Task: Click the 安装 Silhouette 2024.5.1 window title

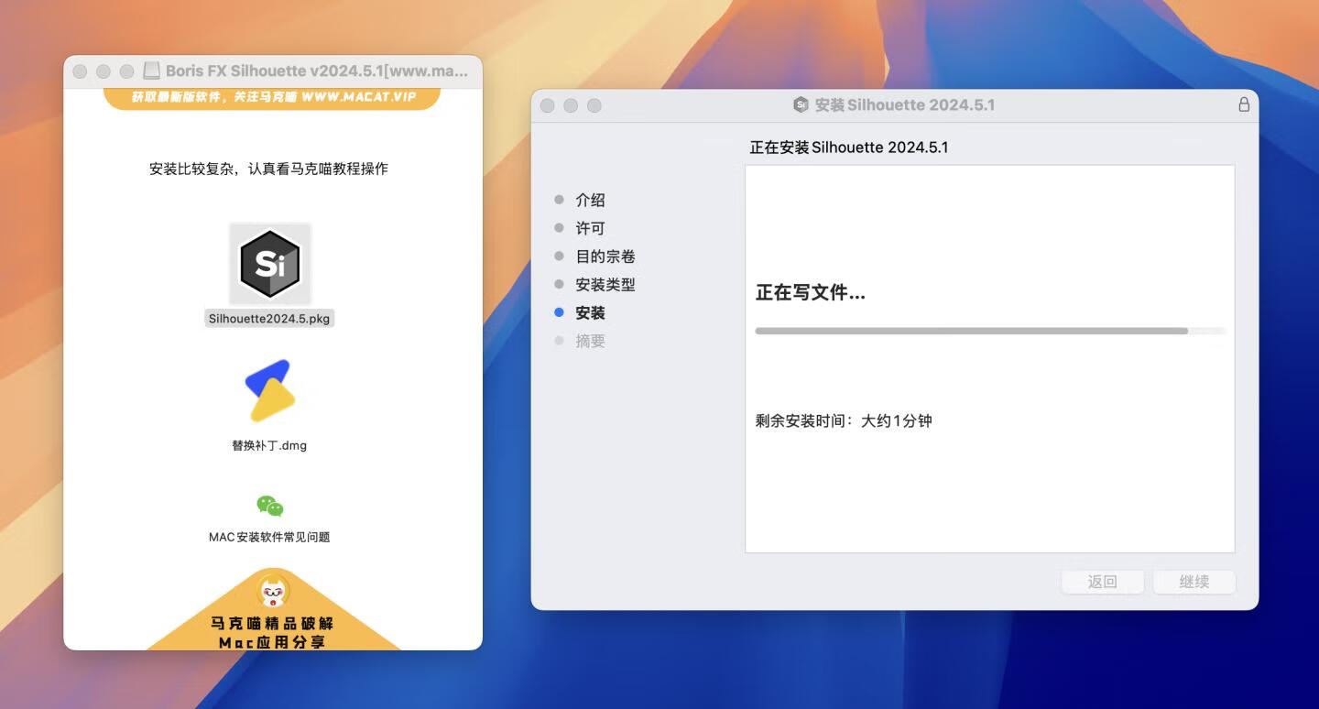Action: point(904,104)
